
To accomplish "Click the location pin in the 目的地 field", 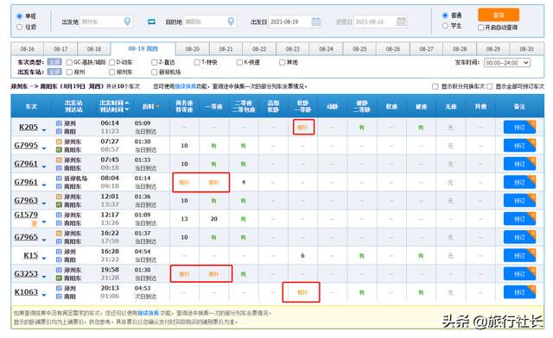I will (x=231, y=22).
